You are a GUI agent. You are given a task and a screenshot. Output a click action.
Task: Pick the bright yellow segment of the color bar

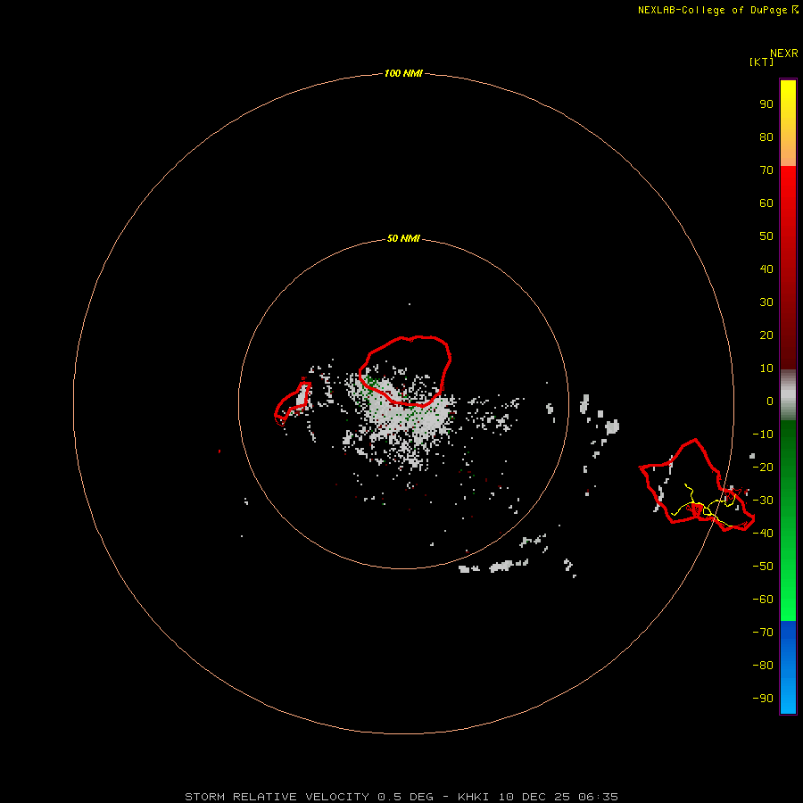[x=788, y=95]
